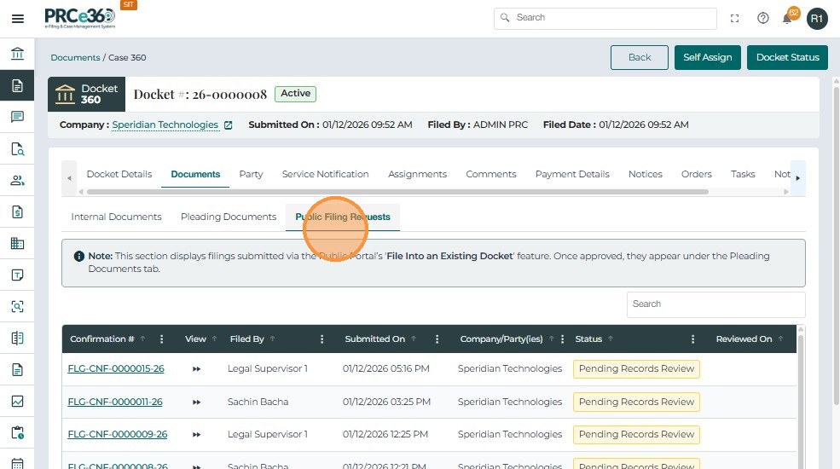
Task: Click the table Search input field
Action: tap(715, 304)
